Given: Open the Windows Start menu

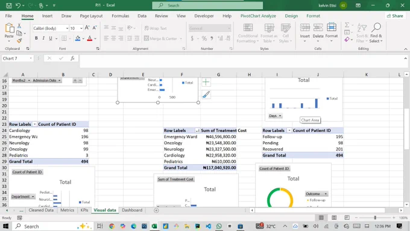Looking at the screenshot, I should 5,226.
